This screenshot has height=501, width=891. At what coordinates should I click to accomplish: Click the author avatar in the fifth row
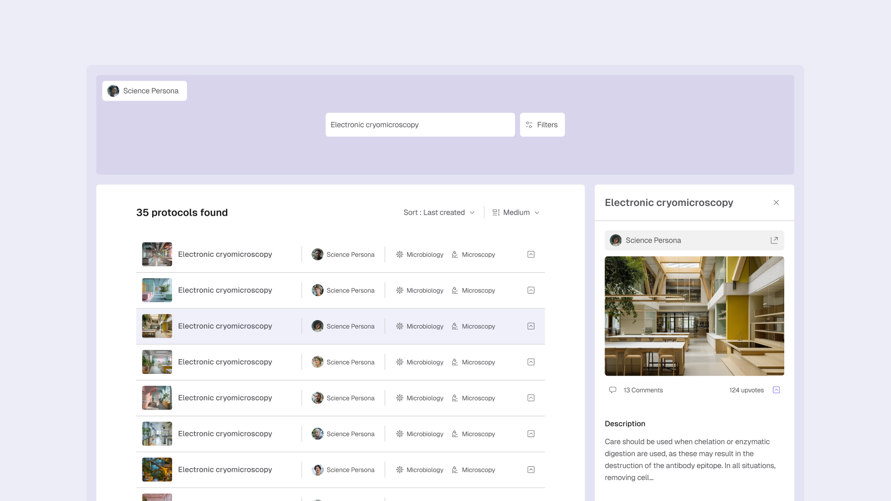click(317, 398)
